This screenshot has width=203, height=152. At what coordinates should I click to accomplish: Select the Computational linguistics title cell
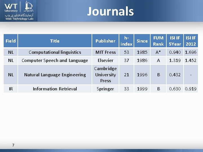55,52
